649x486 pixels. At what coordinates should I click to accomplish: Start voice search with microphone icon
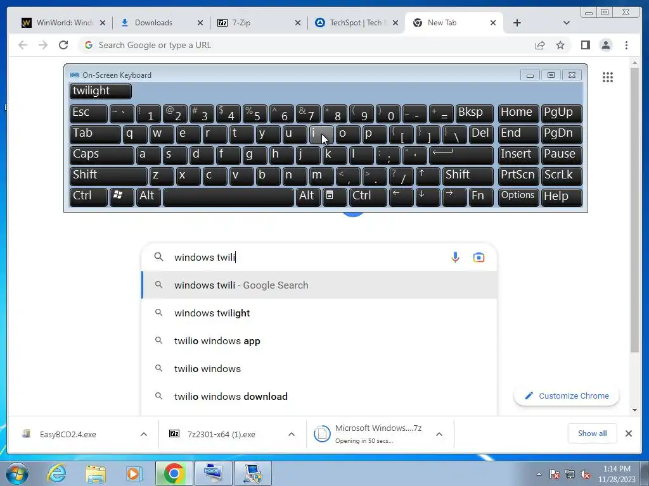455,257
